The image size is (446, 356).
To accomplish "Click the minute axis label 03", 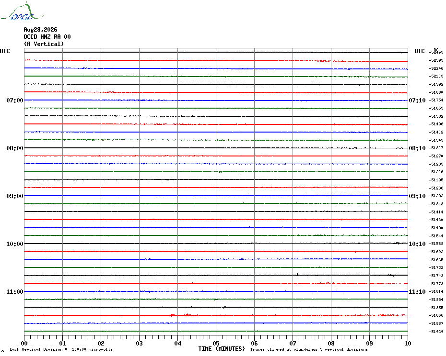I will tap(140, 343).
